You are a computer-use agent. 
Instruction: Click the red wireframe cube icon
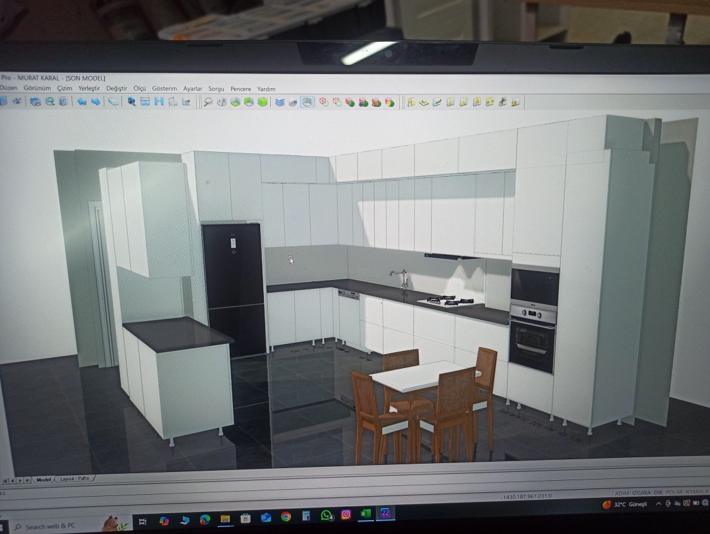pyautogui.click(x=323, y=102)
